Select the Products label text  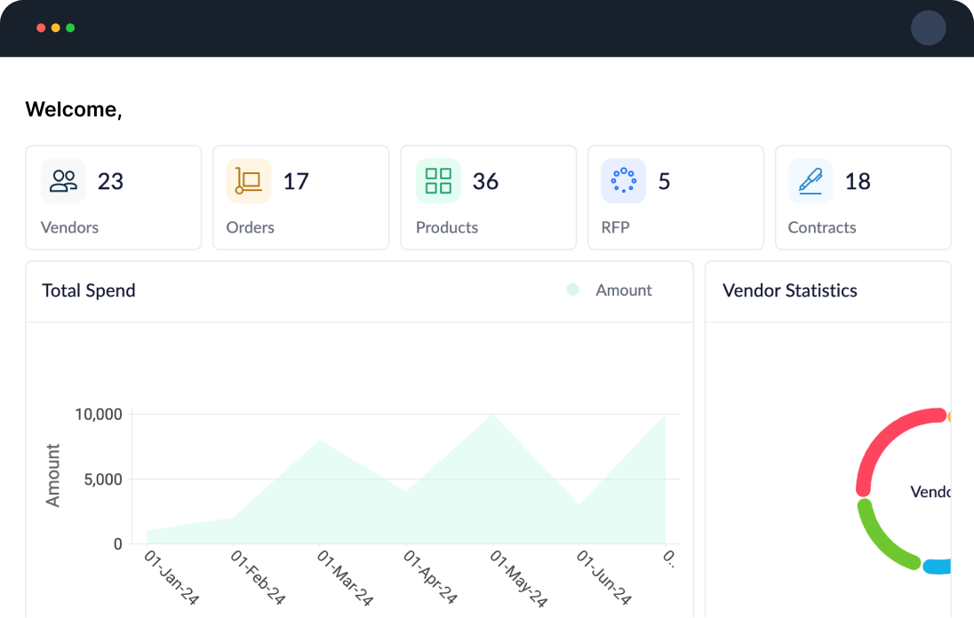[447, 227]
